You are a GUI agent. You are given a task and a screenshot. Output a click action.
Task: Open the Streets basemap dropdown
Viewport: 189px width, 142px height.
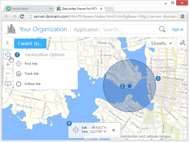click(160, 43)
